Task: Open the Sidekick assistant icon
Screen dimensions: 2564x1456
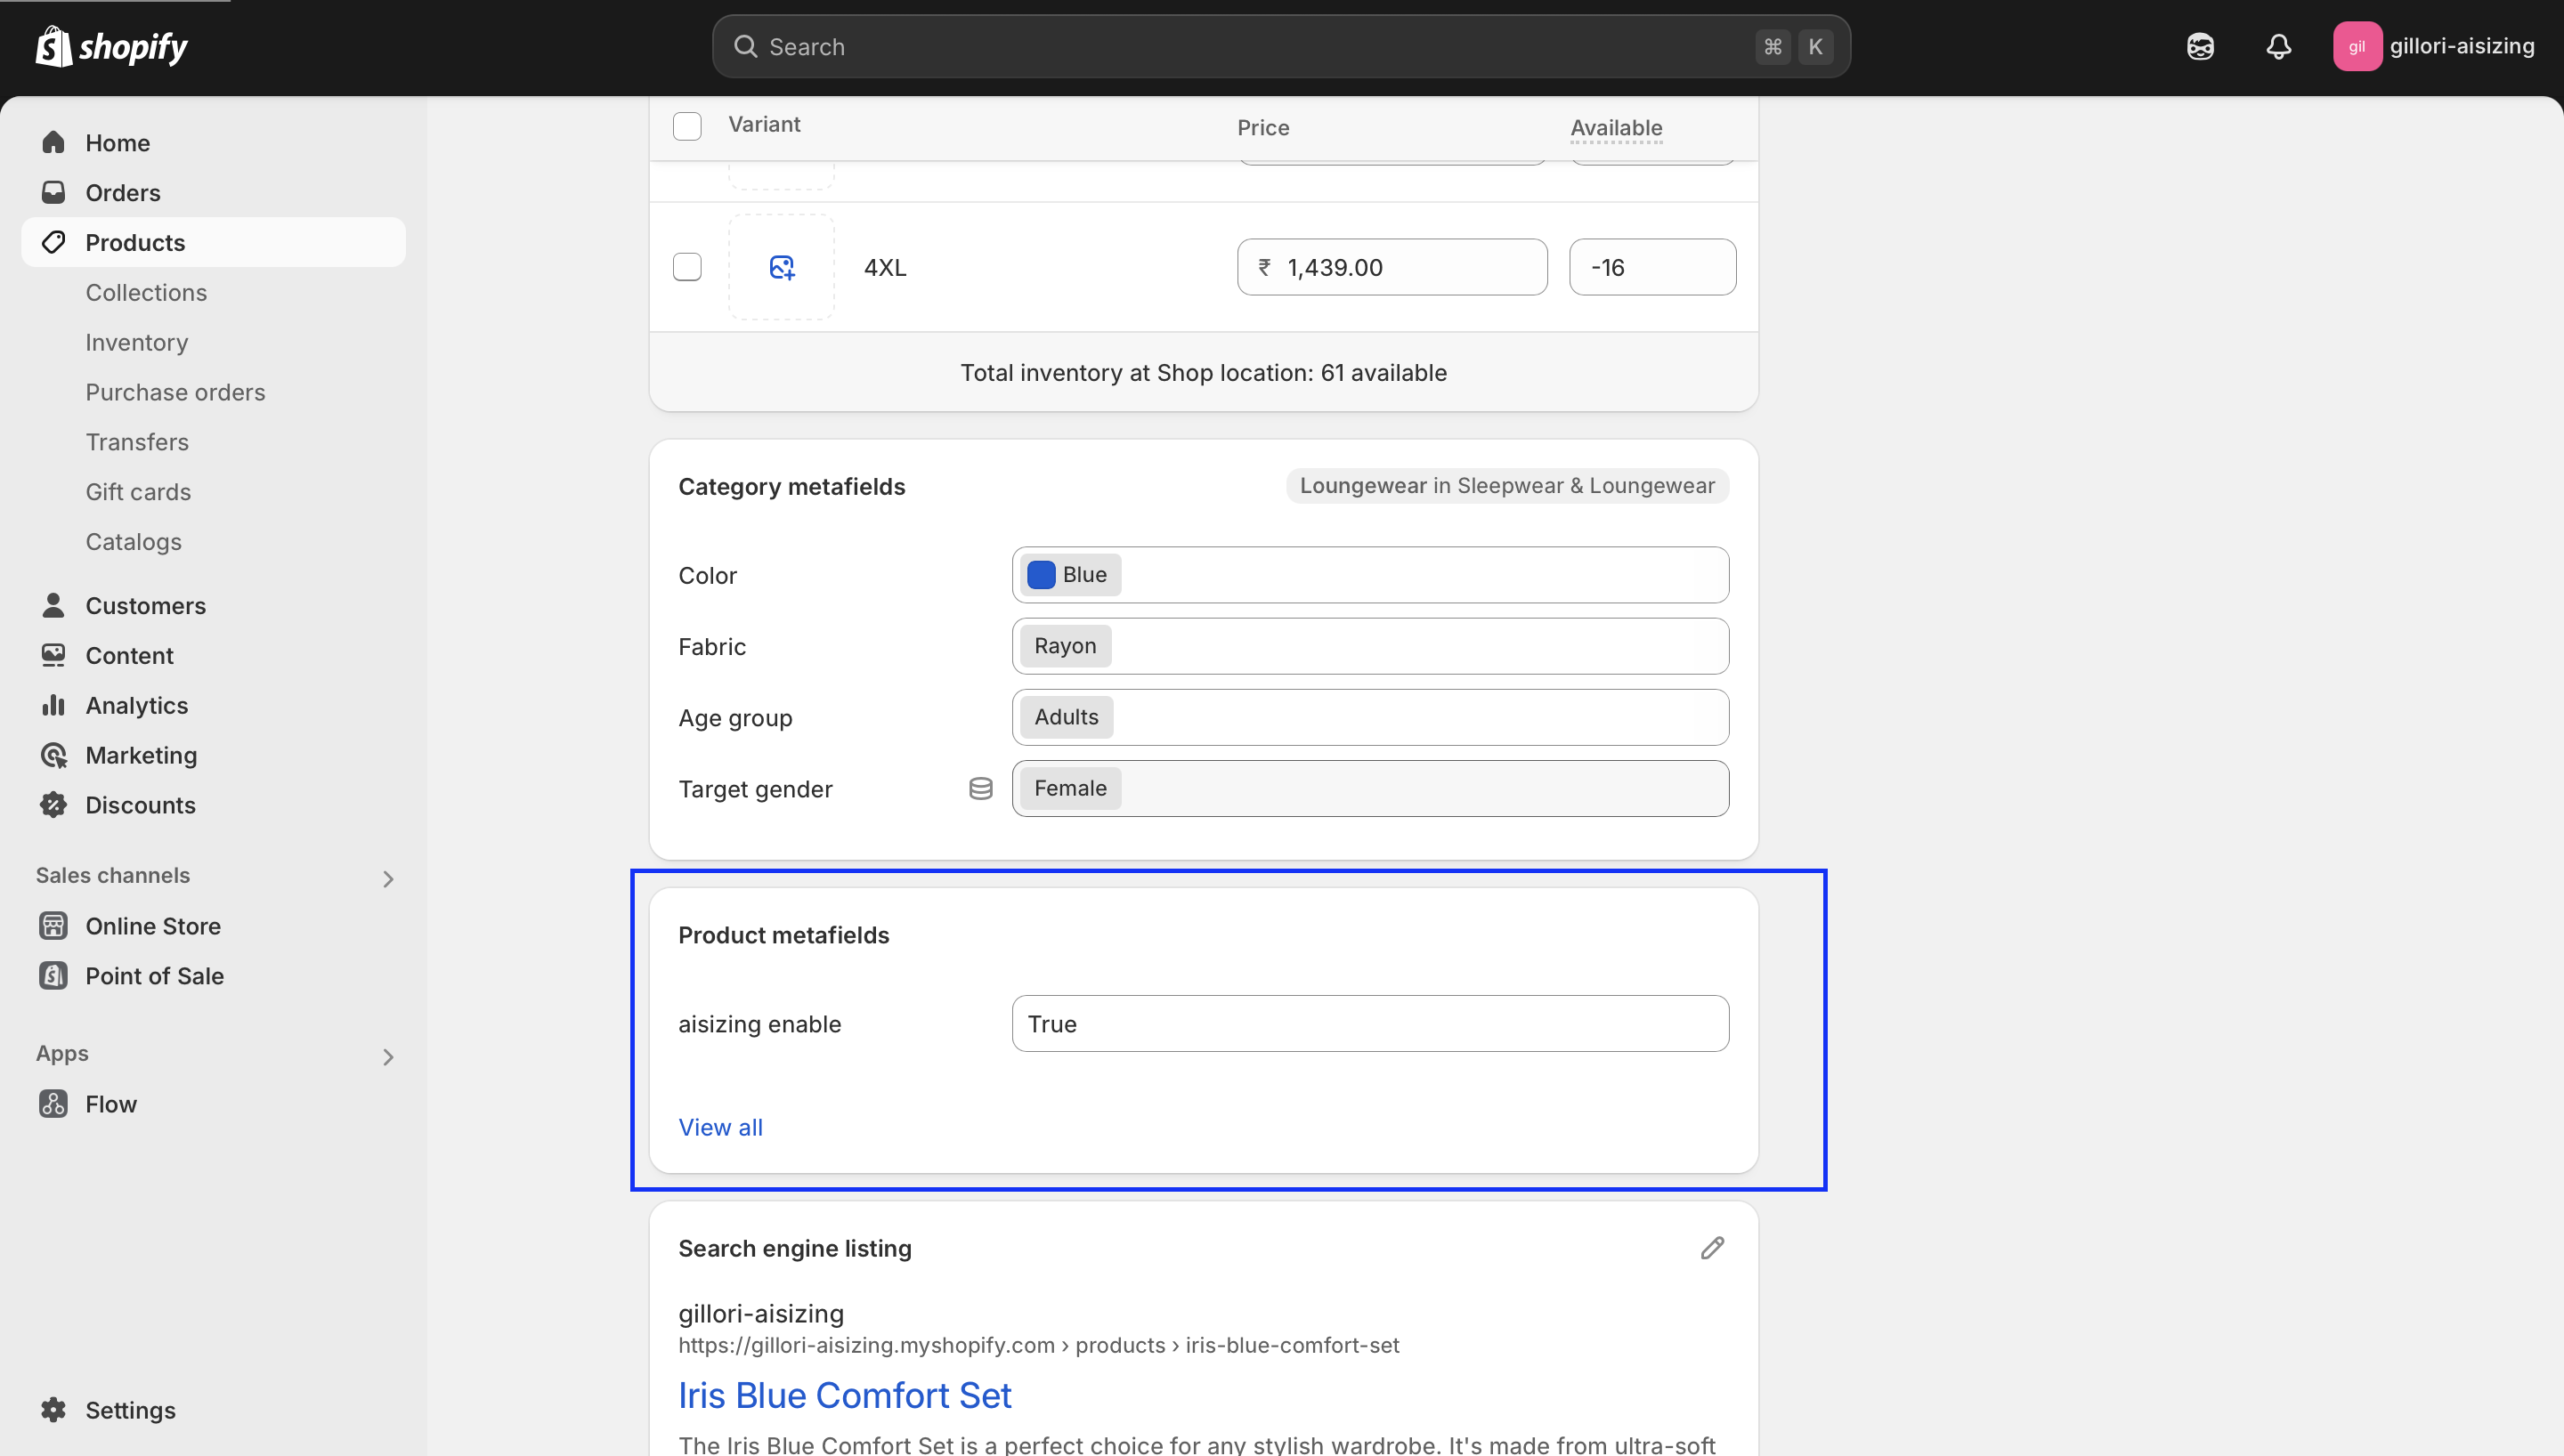Action: pos(2200,46)
